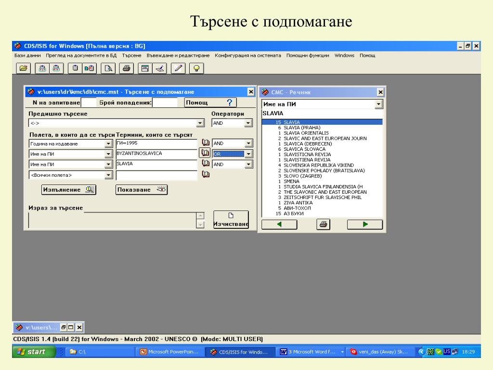Expand AND operator dropdown in ГИ=1995 row

pos(249,144)
